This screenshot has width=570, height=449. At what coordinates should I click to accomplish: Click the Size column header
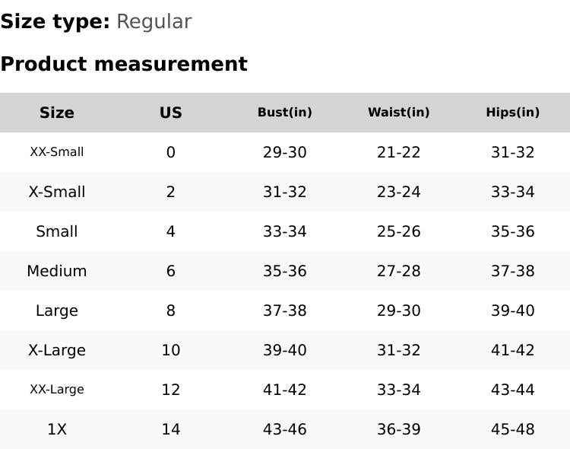(x=57, y=113)
